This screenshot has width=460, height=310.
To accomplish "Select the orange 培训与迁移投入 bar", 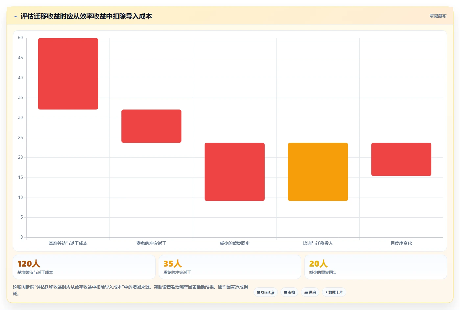I will (318, 172).
